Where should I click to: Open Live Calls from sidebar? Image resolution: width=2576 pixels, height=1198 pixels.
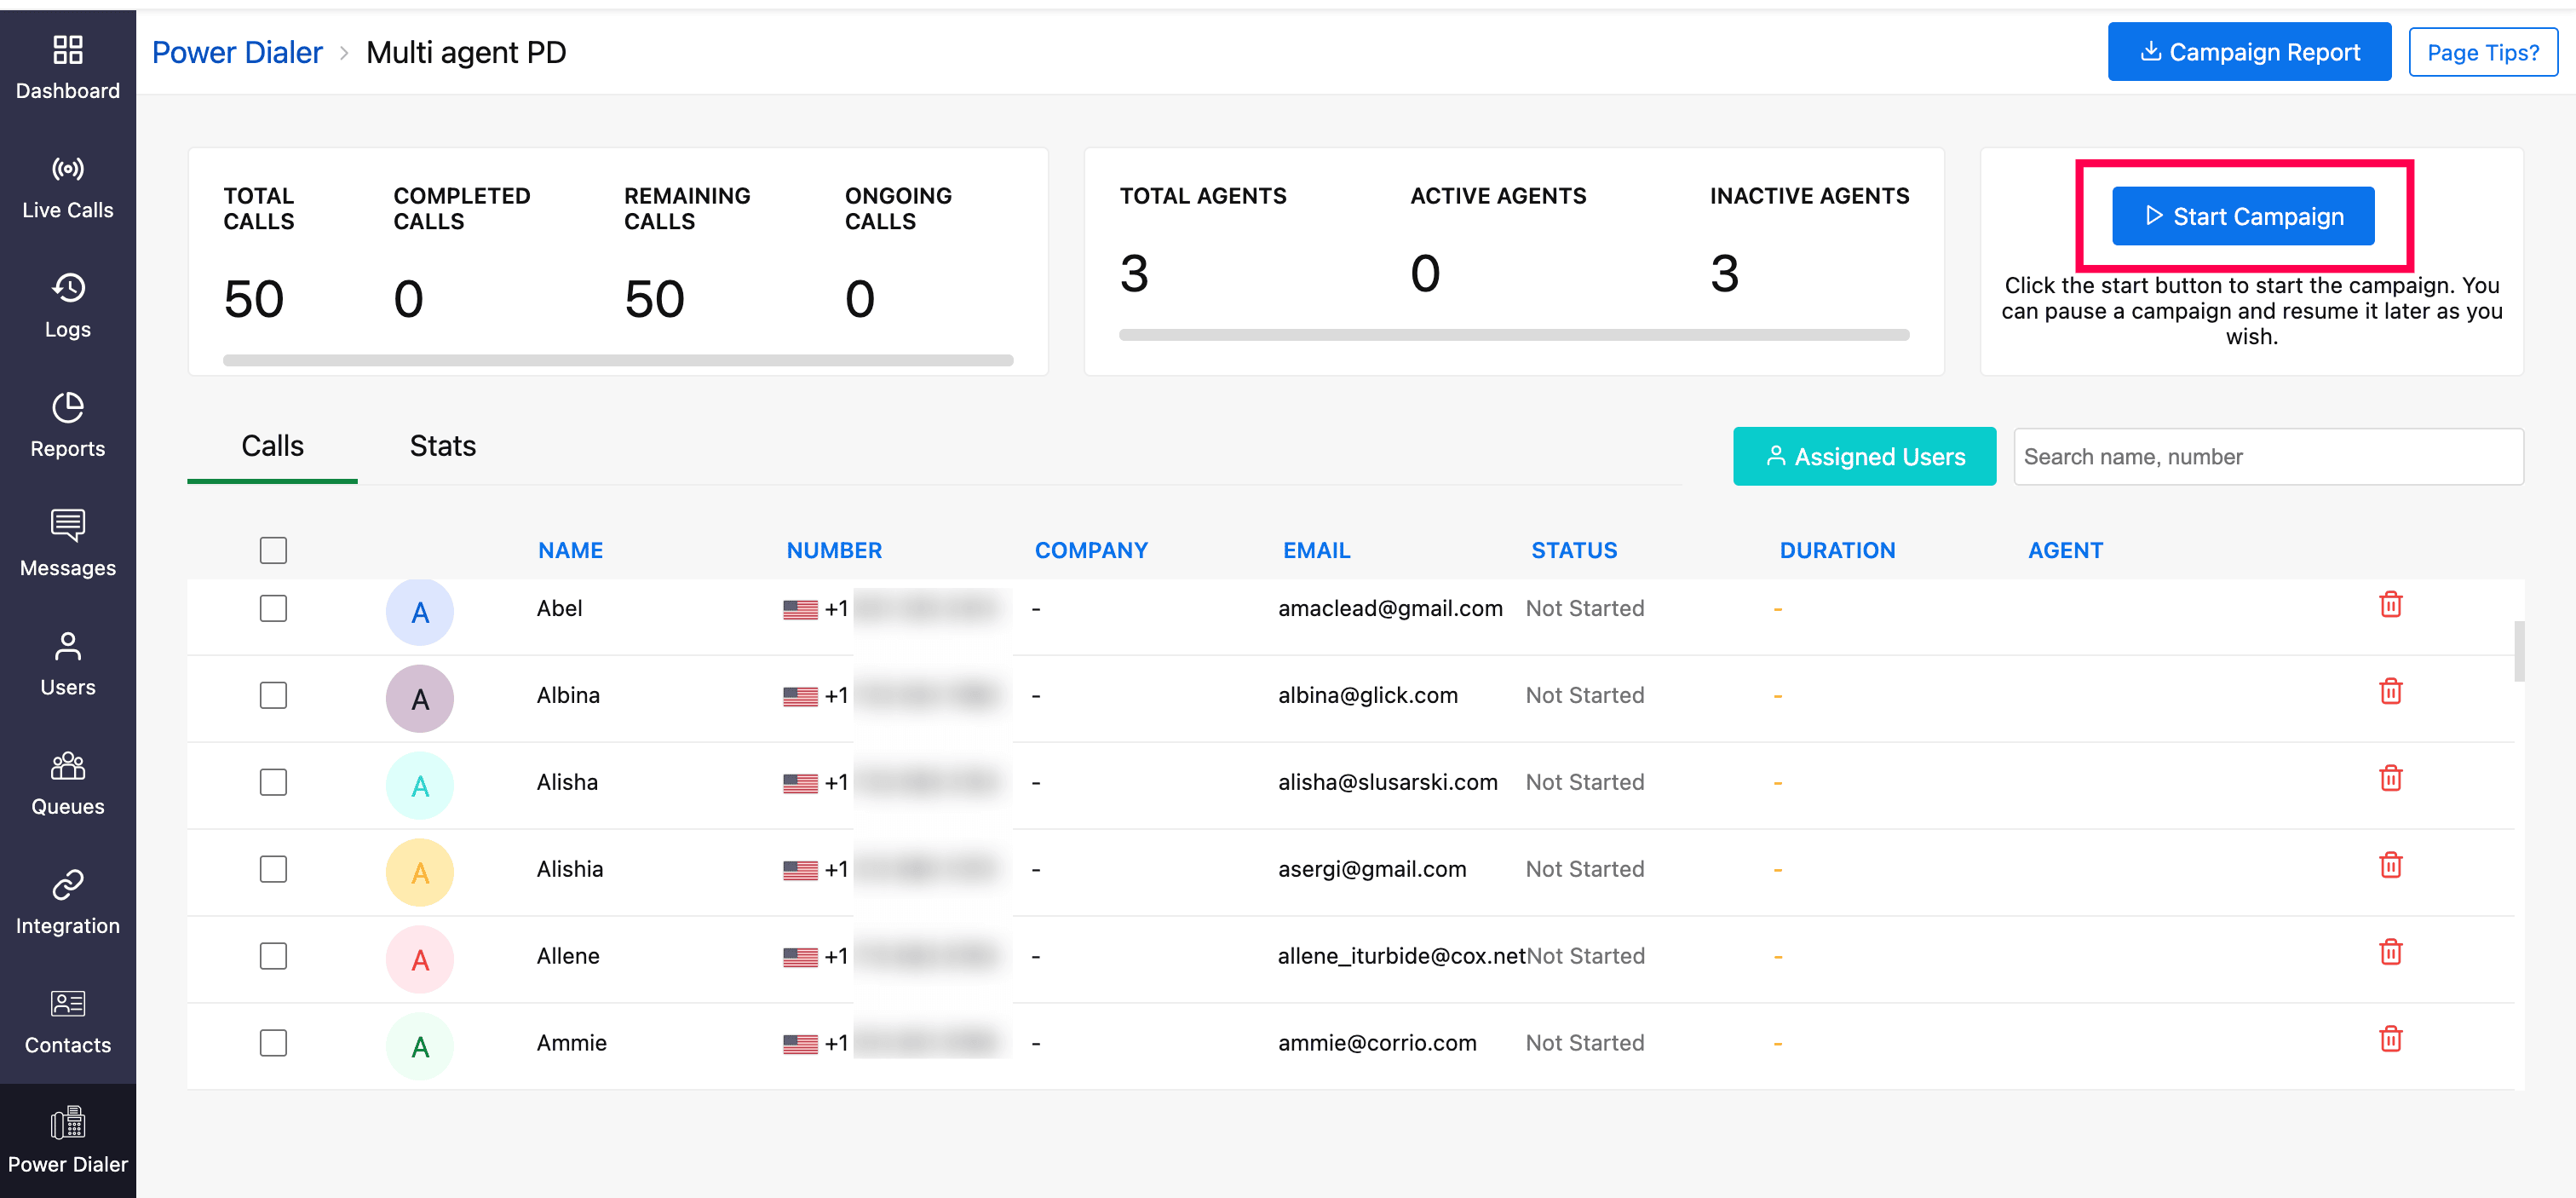click(67, 187)
